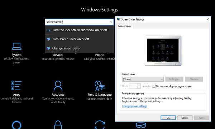Close the Screen Saver Settings dialog
The image size is (215, 129).
(208, 19)
